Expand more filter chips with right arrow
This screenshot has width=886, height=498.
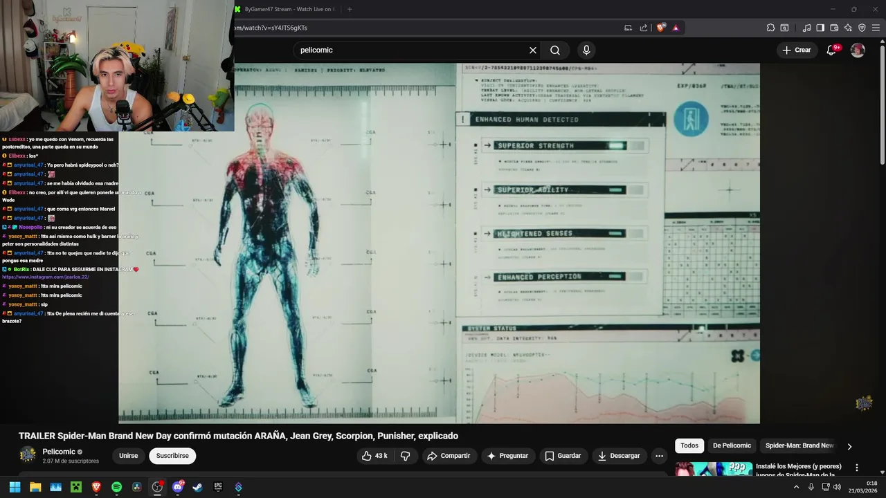849,446
